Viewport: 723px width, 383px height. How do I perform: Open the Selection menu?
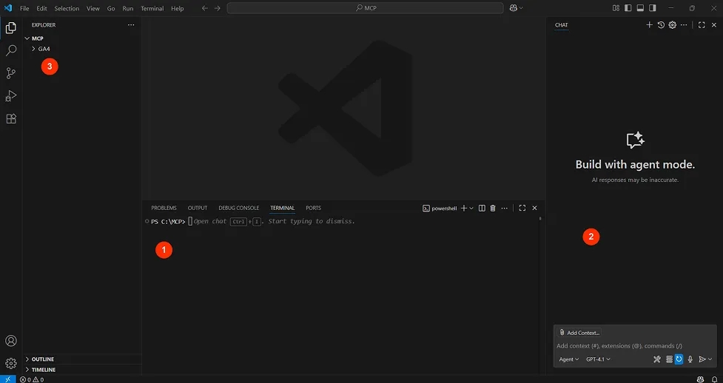tap(67, 8)
